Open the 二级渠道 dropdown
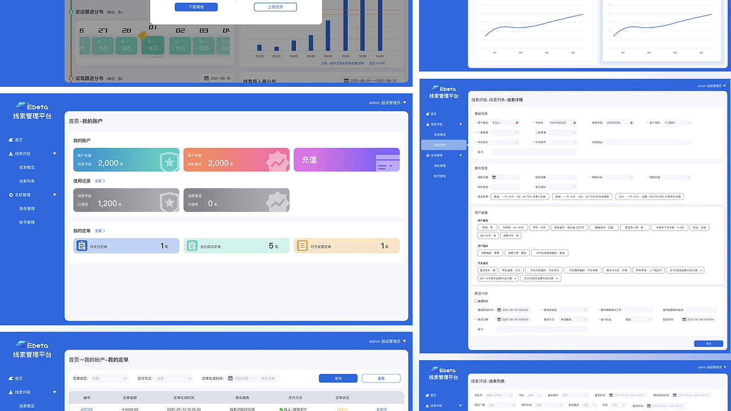 pos(563,132)
